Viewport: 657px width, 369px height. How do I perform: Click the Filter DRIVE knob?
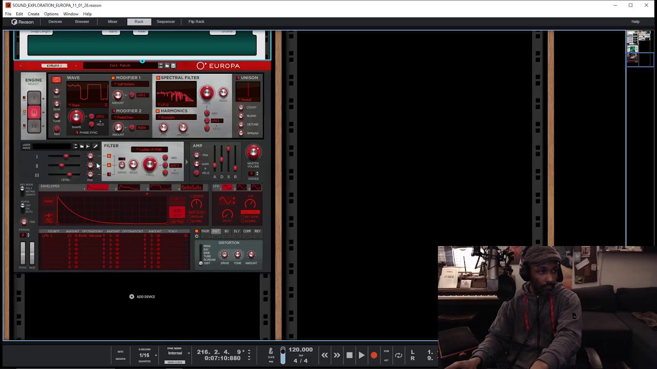click(122, 165)
